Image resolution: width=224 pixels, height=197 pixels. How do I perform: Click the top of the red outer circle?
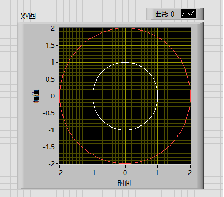click(x=125, y=28)
